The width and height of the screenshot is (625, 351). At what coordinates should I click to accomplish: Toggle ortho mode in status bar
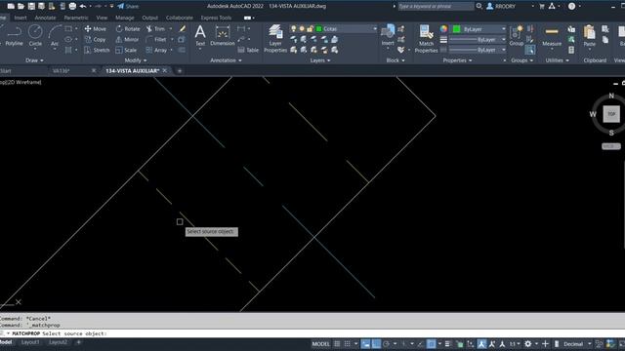click(376, 344)
